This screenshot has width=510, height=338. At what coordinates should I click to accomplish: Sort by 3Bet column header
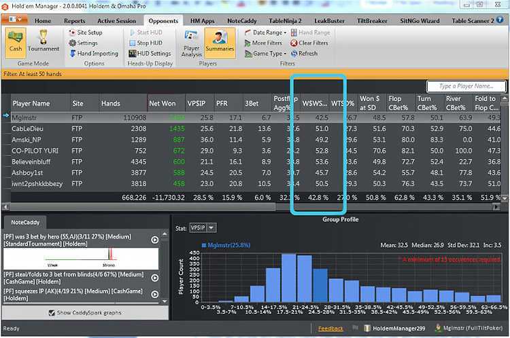click(257, 103)
